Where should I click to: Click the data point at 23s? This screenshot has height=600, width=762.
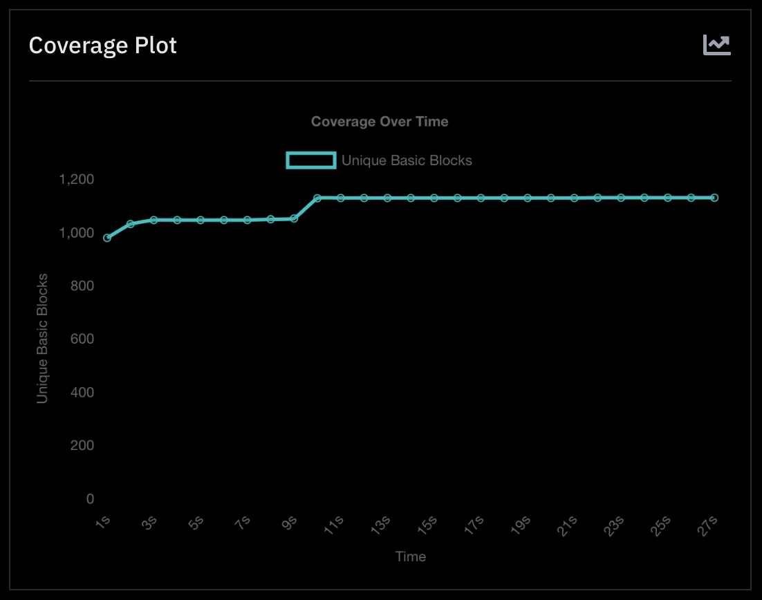coord(621,198)
